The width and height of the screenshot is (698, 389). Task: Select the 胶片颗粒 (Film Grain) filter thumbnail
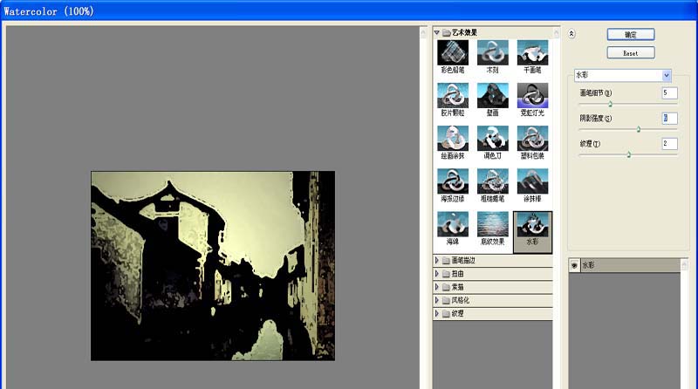453,96
